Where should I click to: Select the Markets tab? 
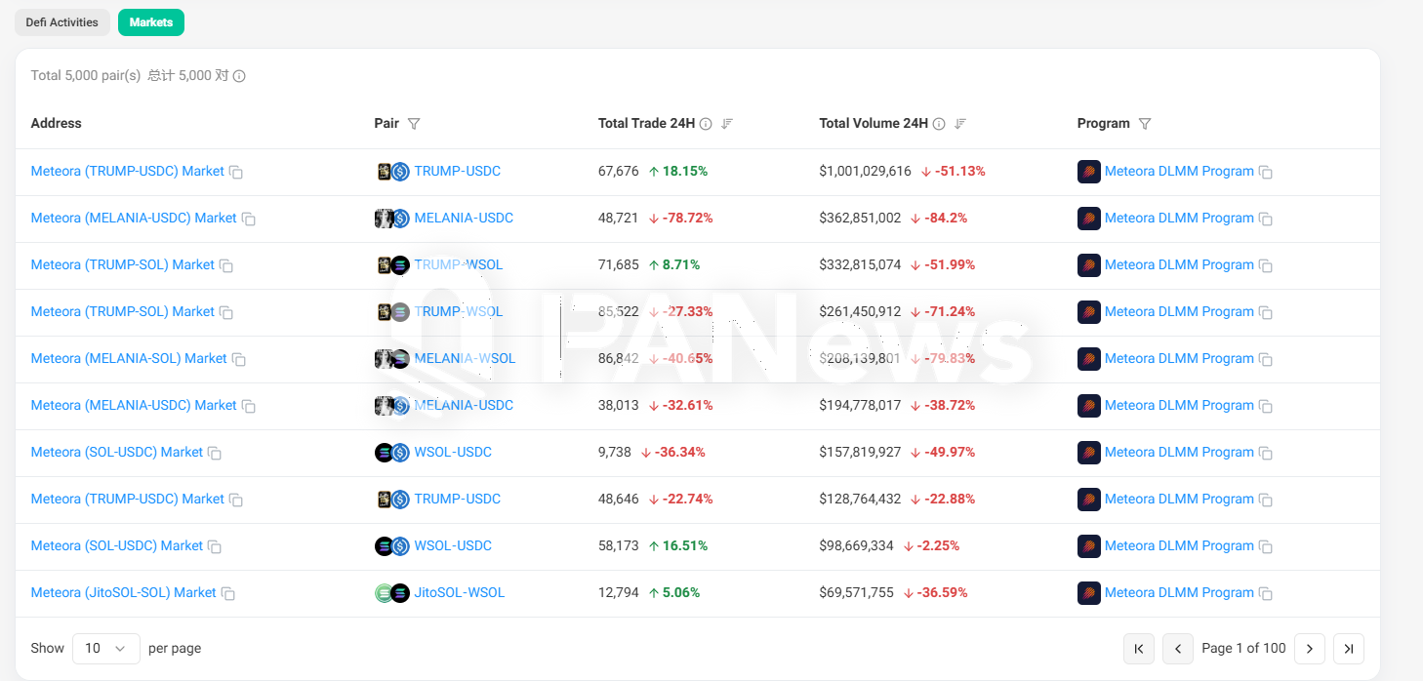(151, 22)
